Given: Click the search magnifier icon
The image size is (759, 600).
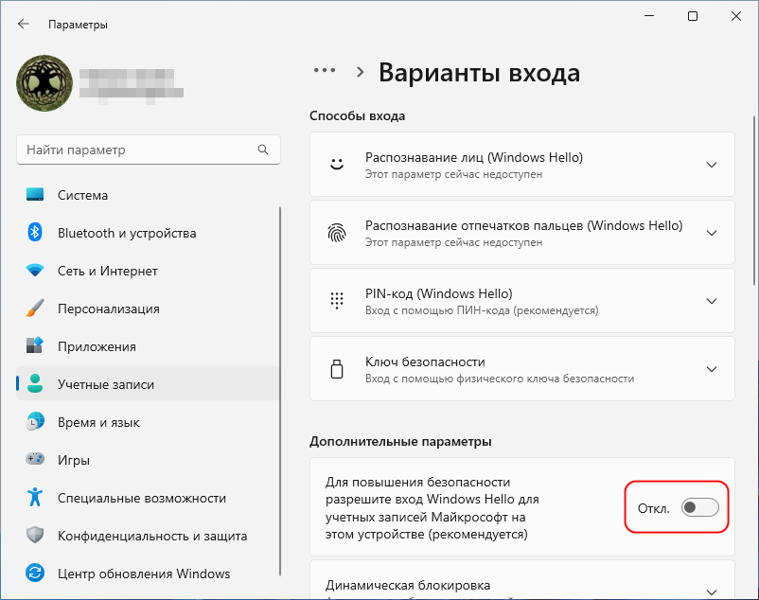Looking at the screenshot, I should point(263,150).
